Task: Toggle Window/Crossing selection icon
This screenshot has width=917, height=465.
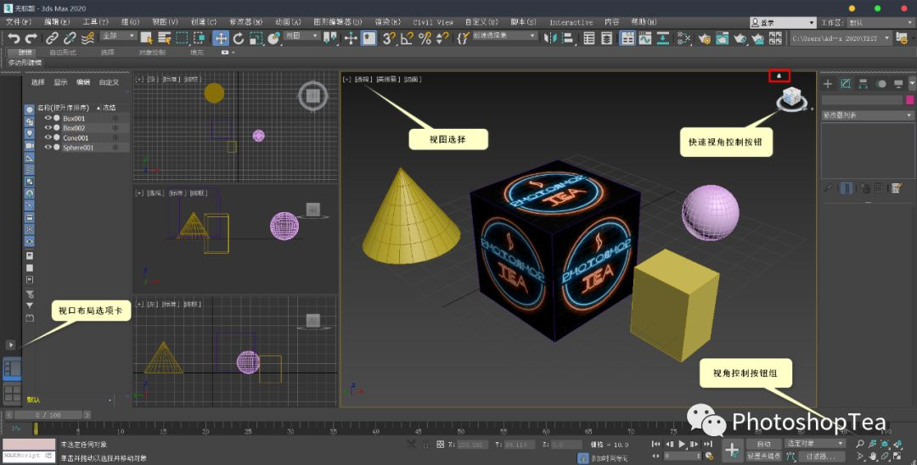Action: click(x=200, y=38)
